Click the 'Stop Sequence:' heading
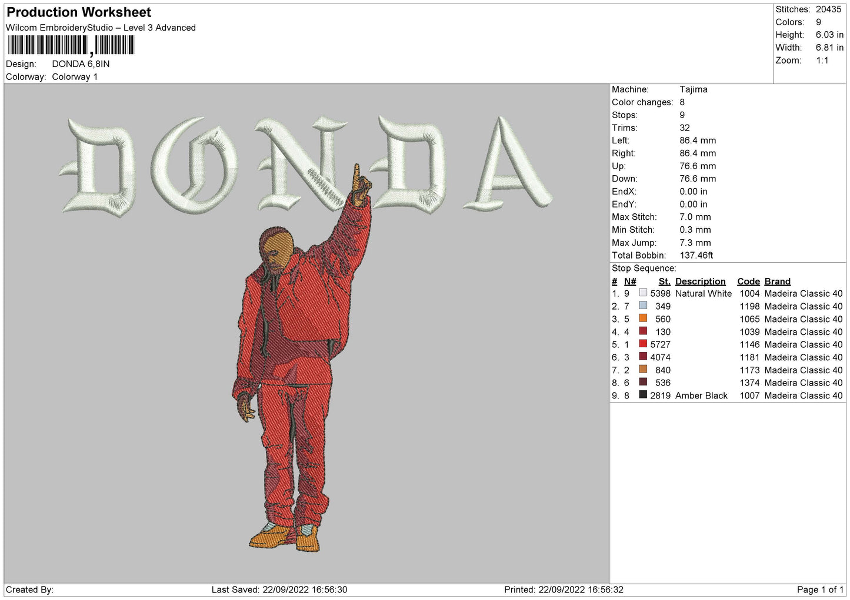The height and width of the screenshot is (600, 850). pos(644,268)
